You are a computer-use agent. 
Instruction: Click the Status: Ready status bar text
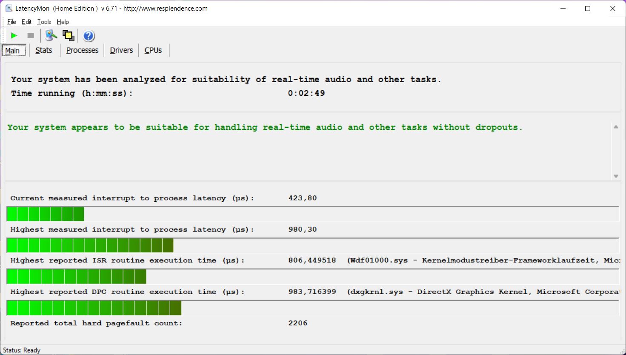pos(22,350)
